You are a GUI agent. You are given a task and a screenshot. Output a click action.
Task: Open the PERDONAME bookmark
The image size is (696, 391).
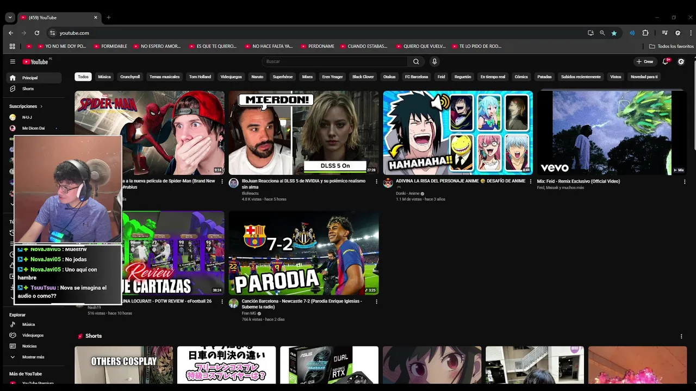318,46
